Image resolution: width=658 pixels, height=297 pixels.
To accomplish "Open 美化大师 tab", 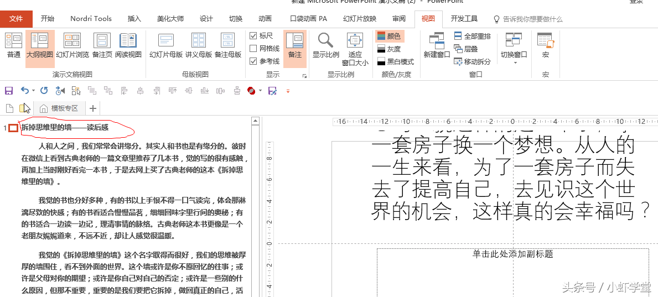I will click(170, 18).
